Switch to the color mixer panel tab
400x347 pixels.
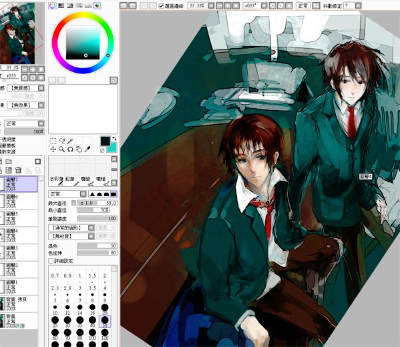click(x=79, y=5)
